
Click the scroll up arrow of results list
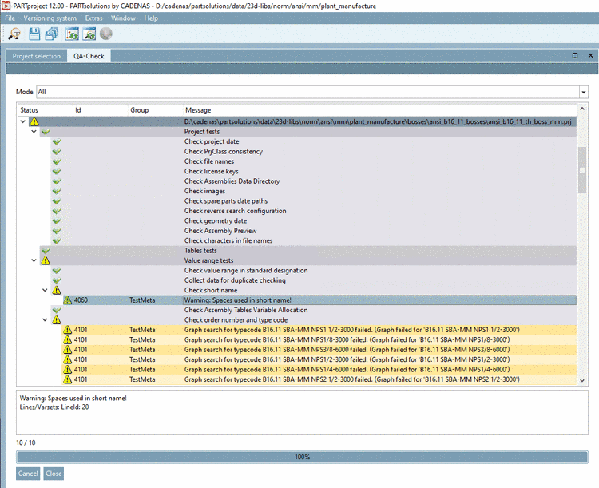coord(582,109)
